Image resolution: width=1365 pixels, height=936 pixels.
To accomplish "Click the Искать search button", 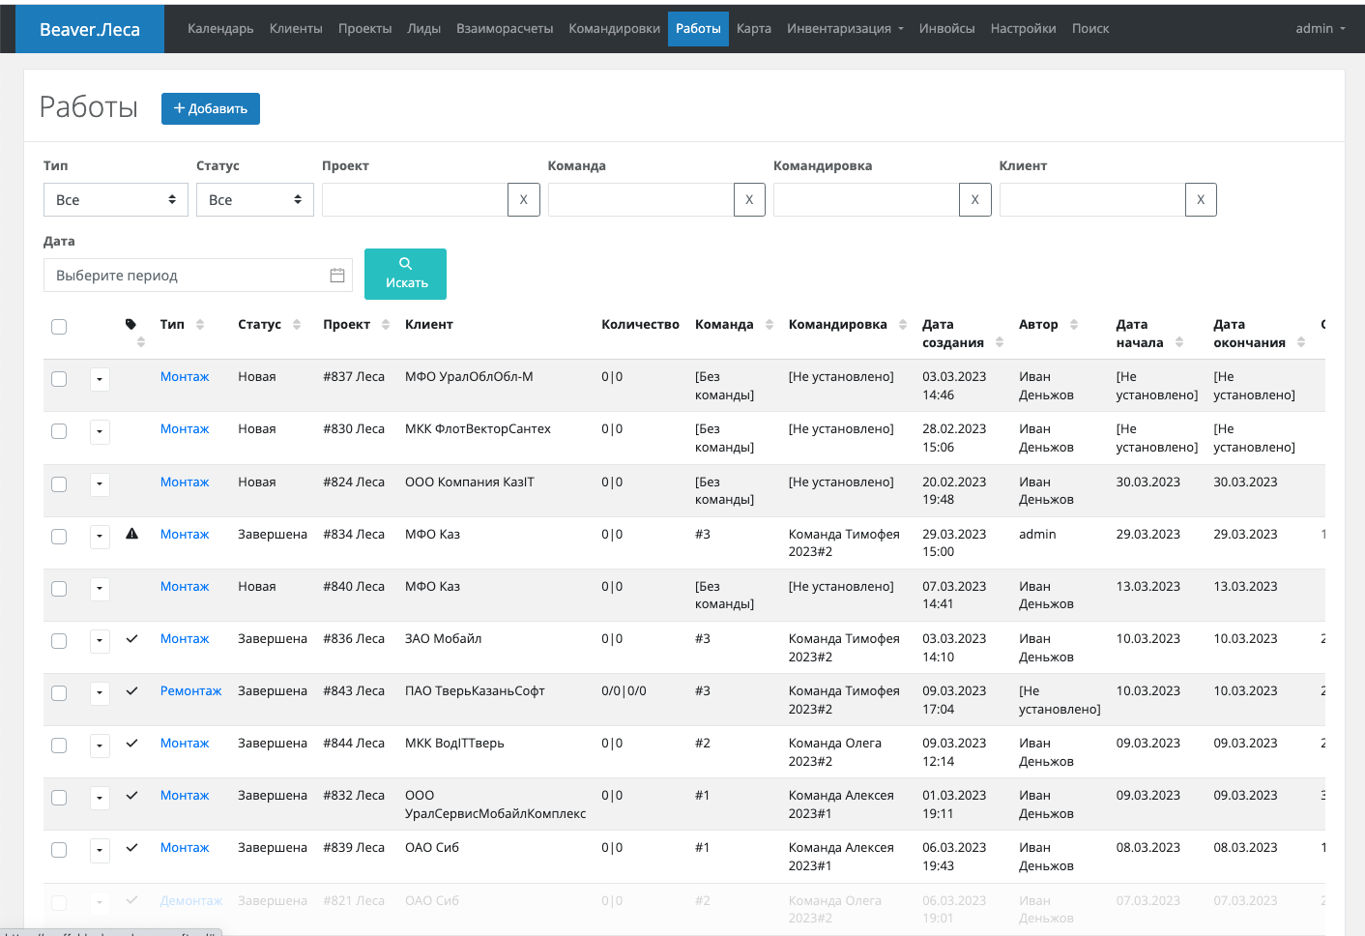I will point(405,274).
